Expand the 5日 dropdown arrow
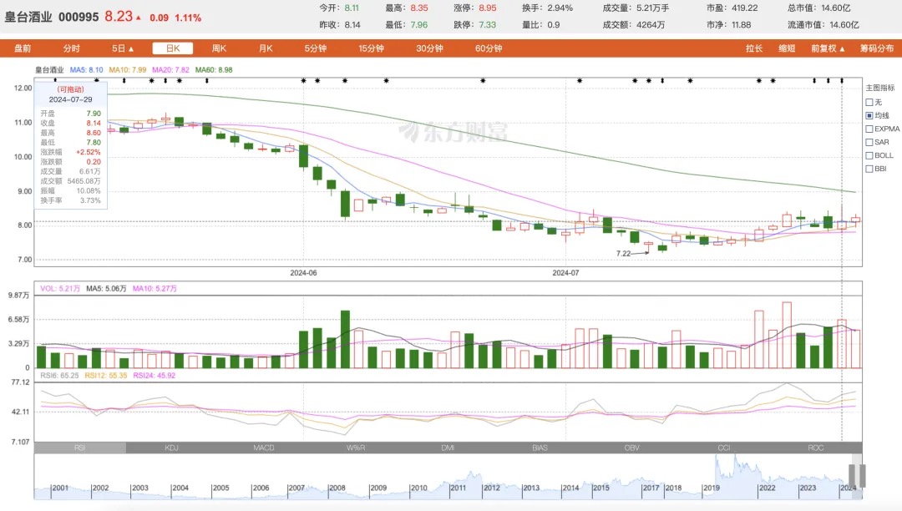 pos(131,49)
